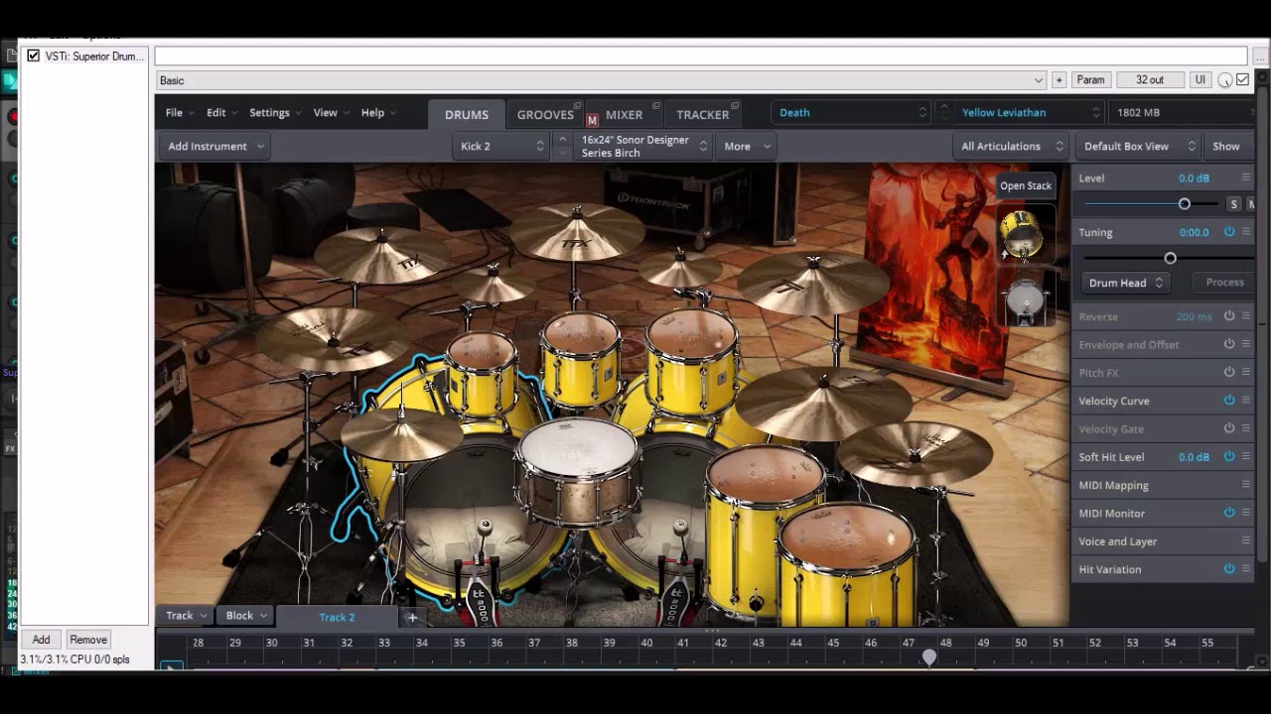
Task: Open the MIDI Monitor menu icon
Action: pyautogui.click(x=1246, y=513)
